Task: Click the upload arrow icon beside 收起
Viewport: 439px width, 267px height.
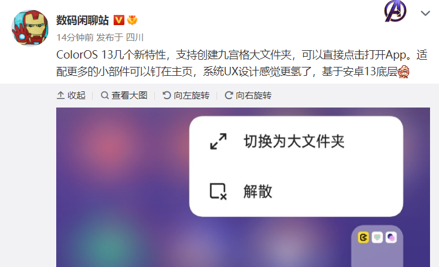Action: click(61, 96)
